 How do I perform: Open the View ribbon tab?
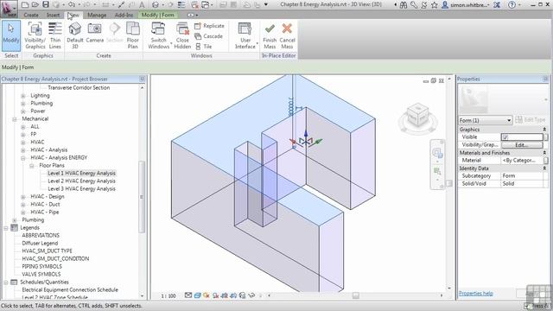(x=74, y=16)
